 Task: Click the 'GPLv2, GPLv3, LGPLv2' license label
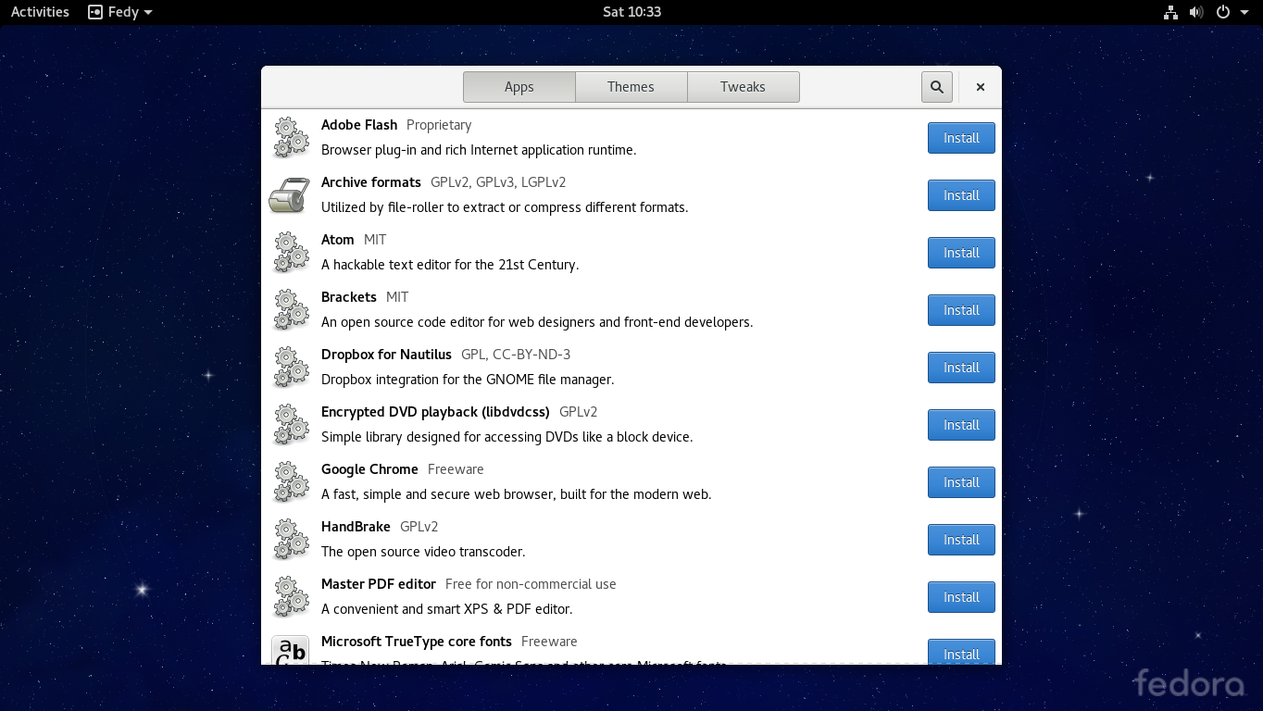(x=498, y=182)
